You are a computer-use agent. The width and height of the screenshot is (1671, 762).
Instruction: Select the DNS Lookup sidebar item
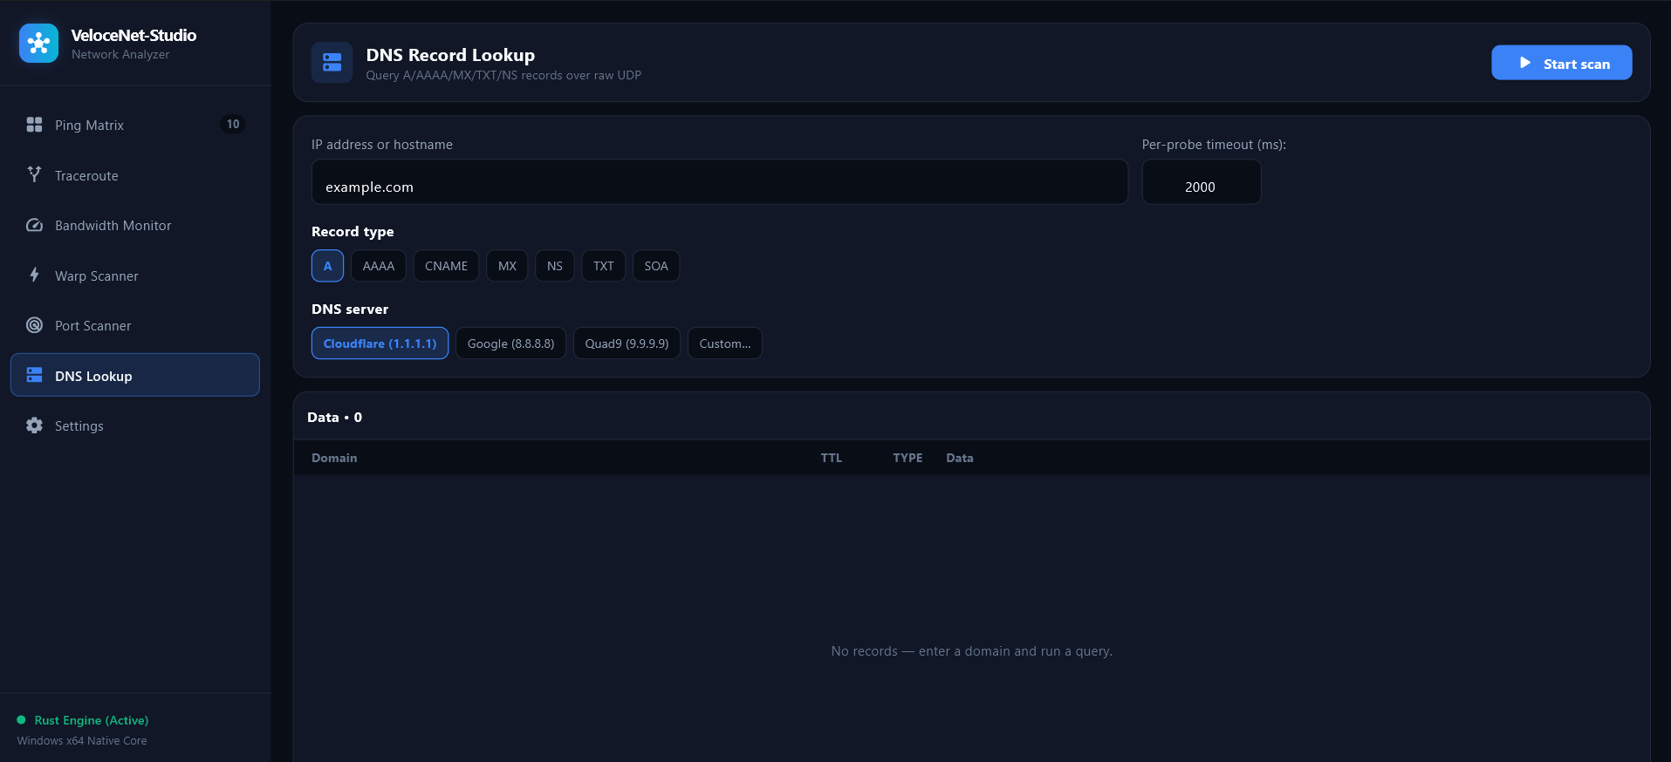(135, 375)
